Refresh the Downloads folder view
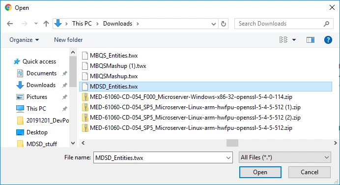 click(224, 24)
